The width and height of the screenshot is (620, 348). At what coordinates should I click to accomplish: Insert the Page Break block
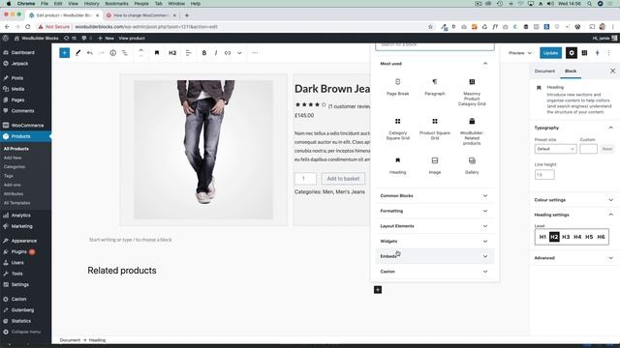(x=398, y=87)
